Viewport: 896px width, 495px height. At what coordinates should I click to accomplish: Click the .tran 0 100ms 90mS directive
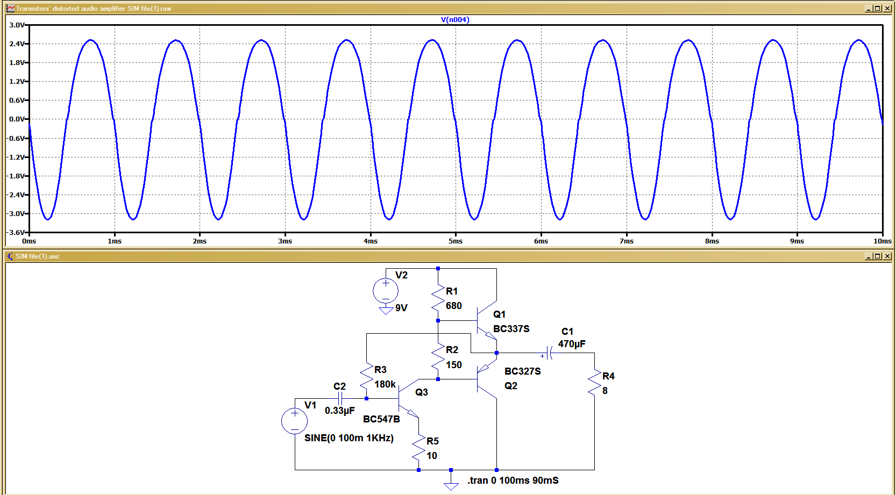[513, 480]
